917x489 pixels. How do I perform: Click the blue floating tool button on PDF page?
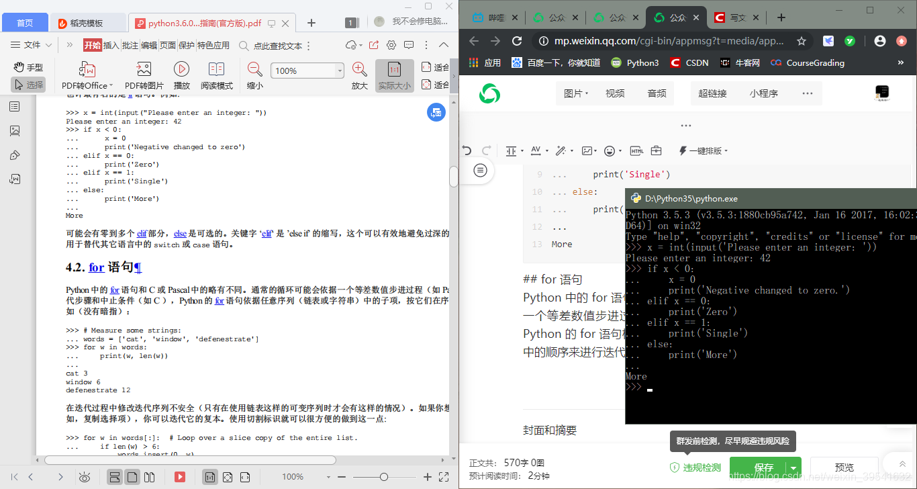(436, 112)
